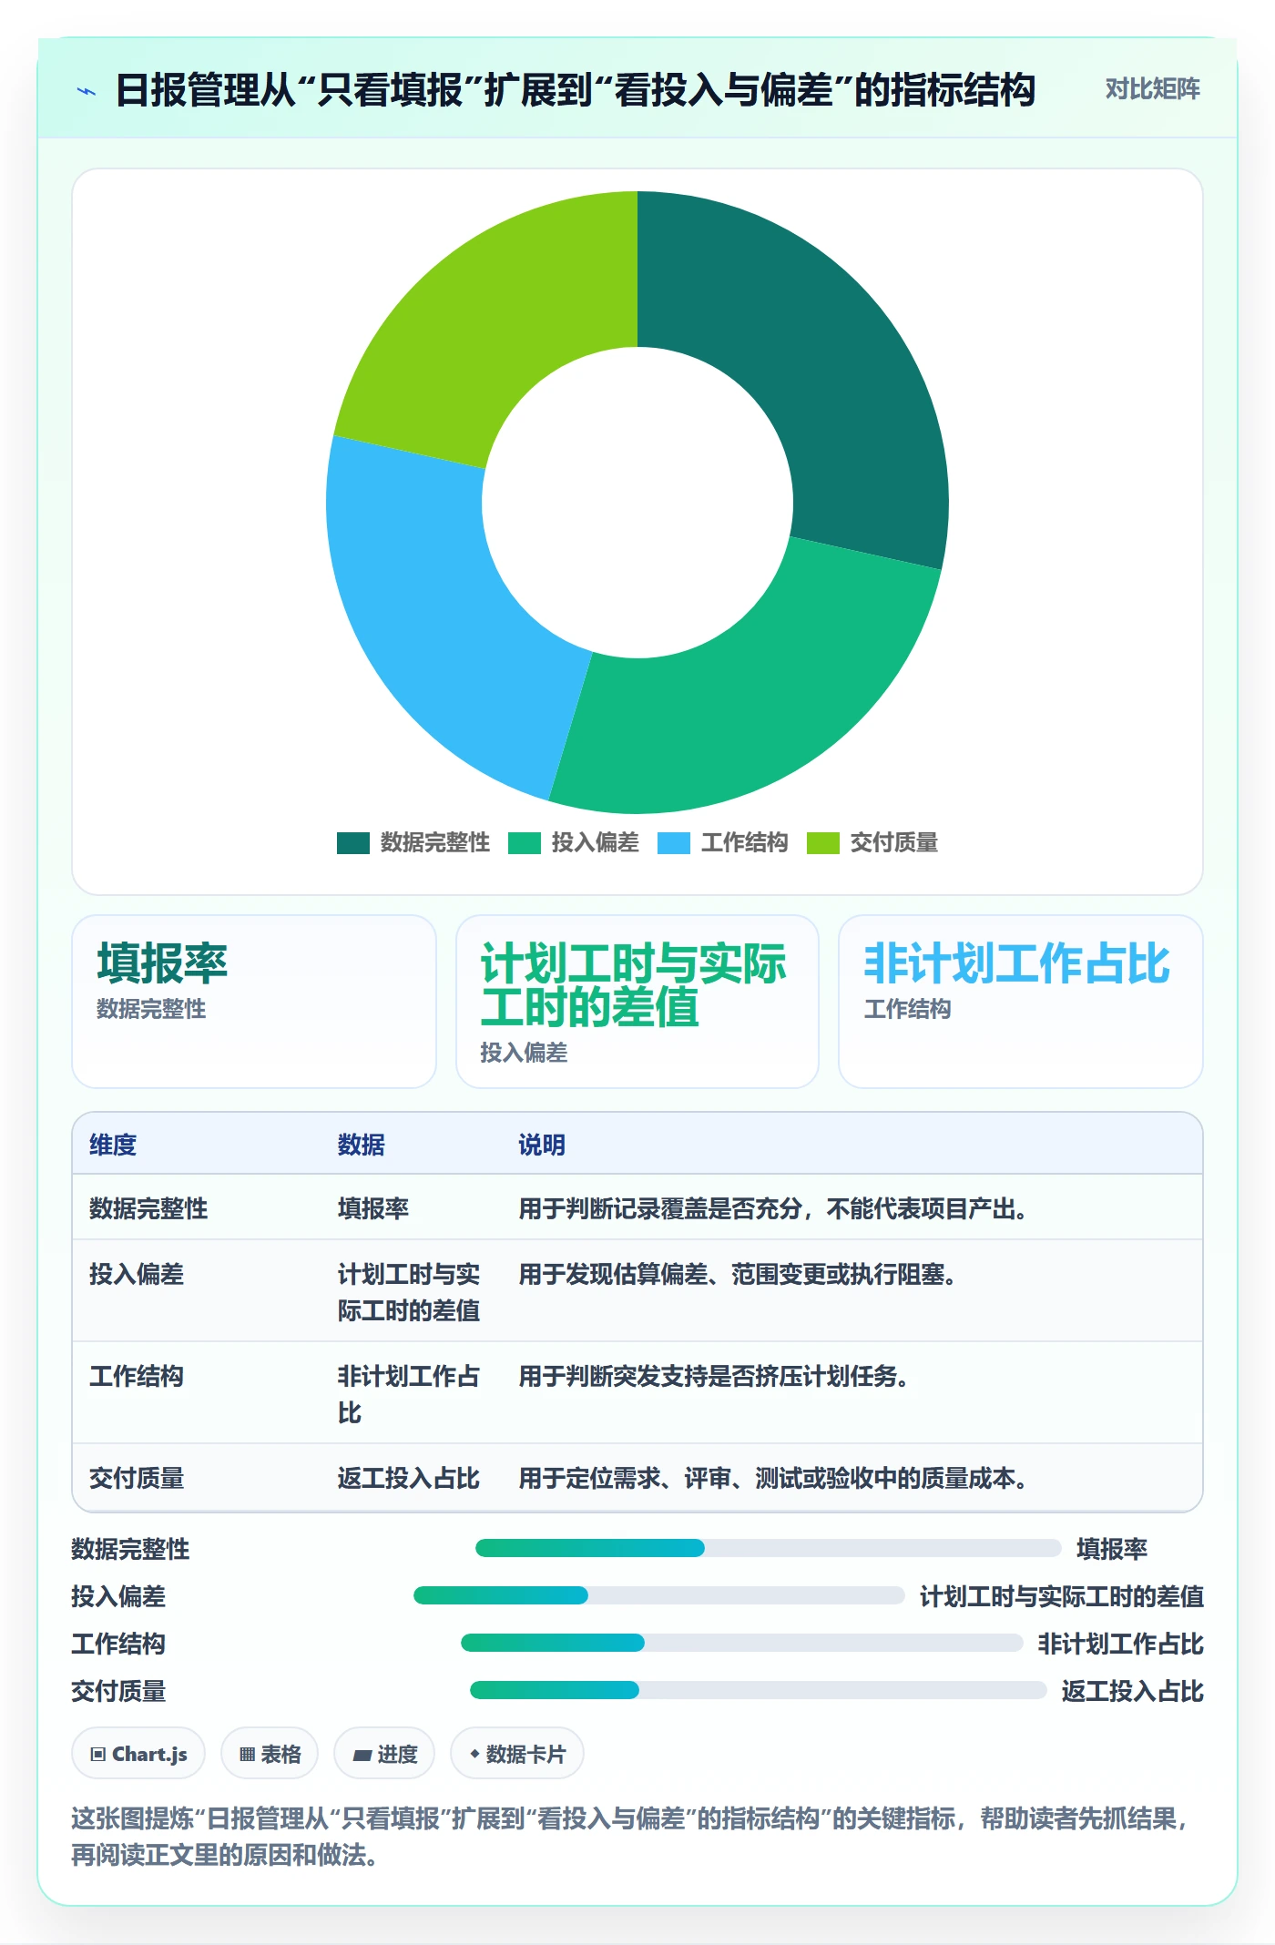The width and height of the screenshot is (1275, 1945).
Task: Toggle 工作结构 legend color box
Action: pyautogui.click(x=674, y=842)
